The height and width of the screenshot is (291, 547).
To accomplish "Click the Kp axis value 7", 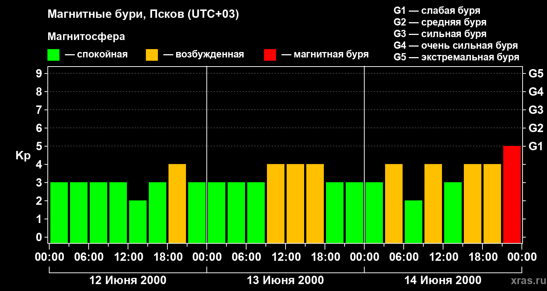I will point(40,110).
